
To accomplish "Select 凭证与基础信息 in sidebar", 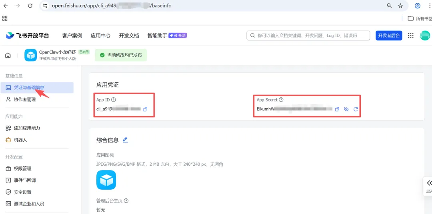I will click(37, 88).
